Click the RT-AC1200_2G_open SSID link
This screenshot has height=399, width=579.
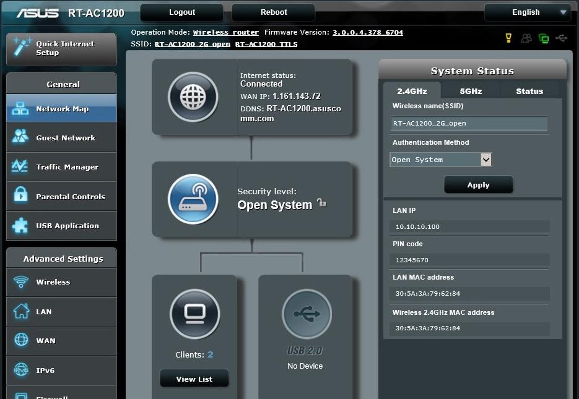tap(193, 45)
